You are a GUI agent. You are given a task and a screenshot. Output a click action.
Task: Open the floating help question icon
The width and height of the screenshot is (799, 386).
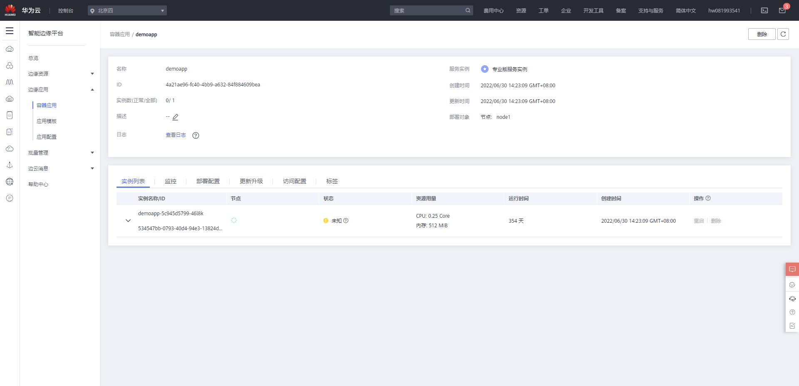pos(792,312)
